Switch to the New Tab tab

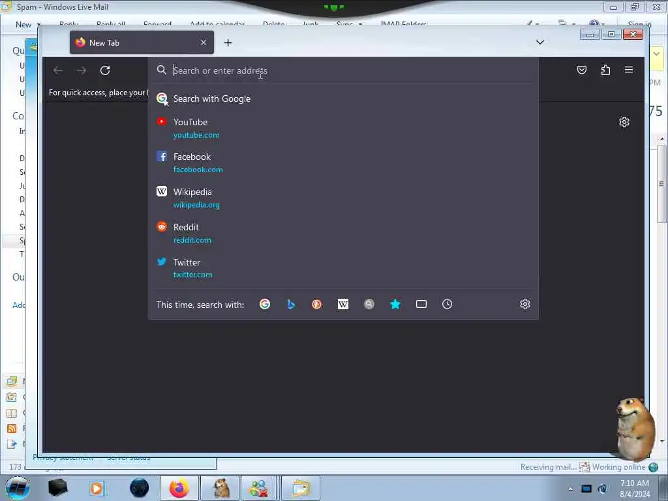[x=142, y=42]
